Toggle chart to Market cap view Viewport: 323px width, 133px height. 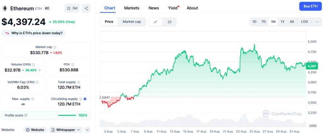click(132, 22)
